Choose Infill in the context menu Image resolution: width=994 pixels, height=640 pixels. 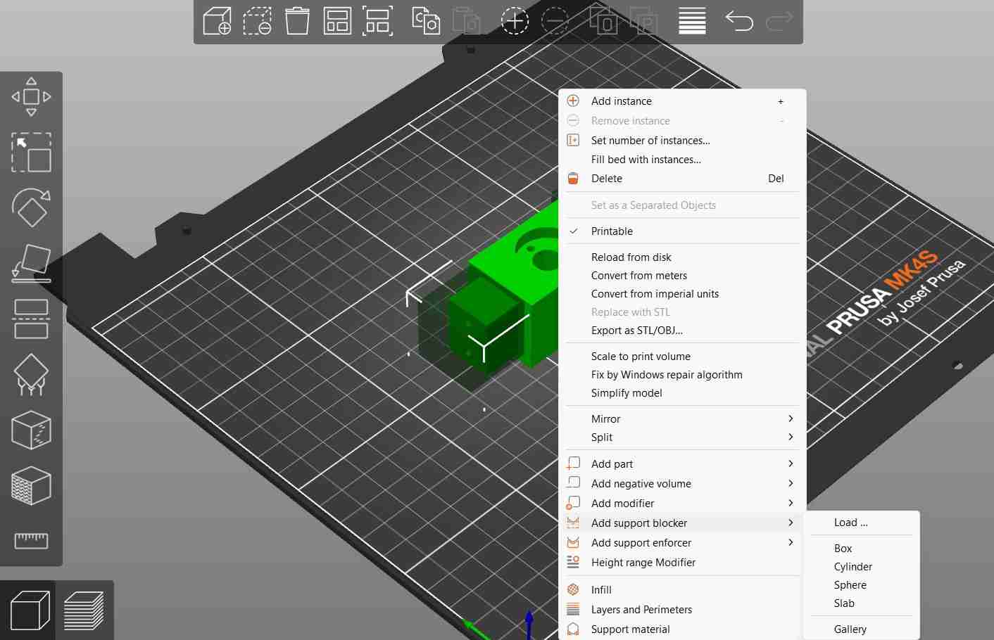[x=684, y=590]
